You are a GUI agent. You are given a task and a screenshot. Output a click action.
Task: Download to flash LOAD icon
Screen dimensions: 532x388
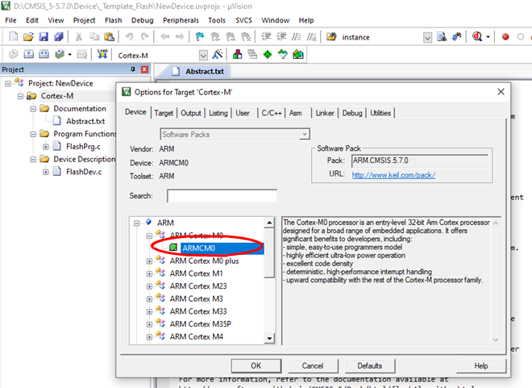click(102, 54)
